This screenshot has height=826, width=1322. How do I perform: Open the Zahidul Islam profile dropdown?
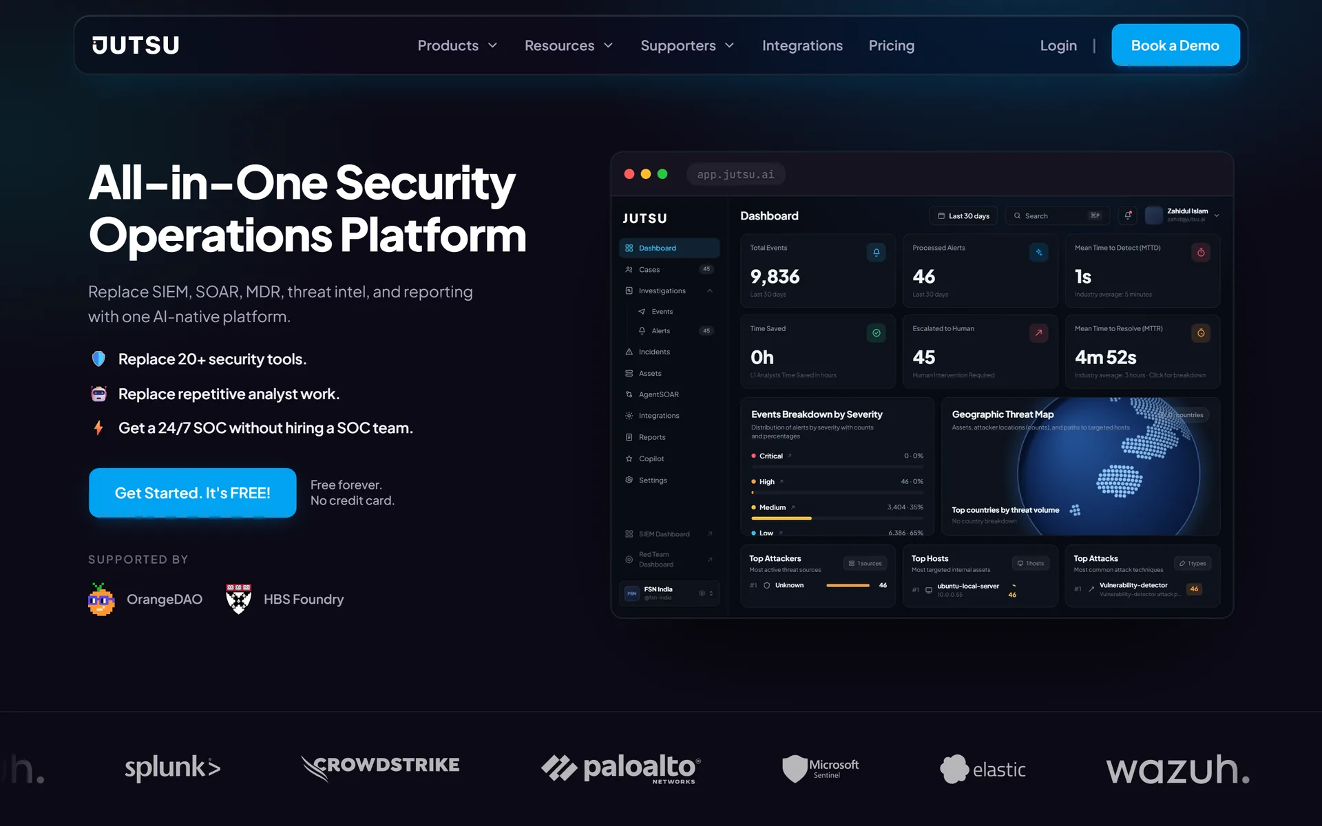(x=1183, y=215)
